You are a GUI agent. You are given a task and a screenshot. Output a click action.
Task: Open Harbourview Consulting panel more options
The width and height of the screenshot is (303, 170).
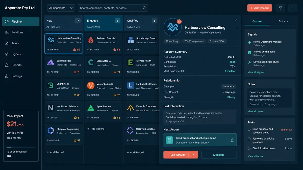(x=236, y=28)
